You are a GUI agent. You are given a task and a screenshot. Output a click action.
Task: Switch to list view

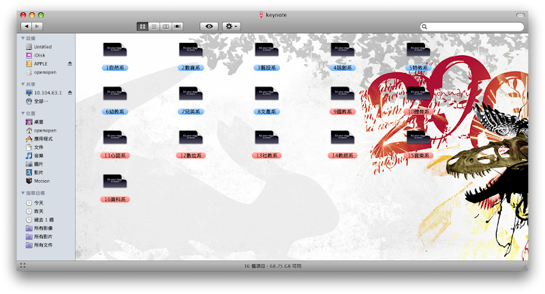tap(154, 27)
